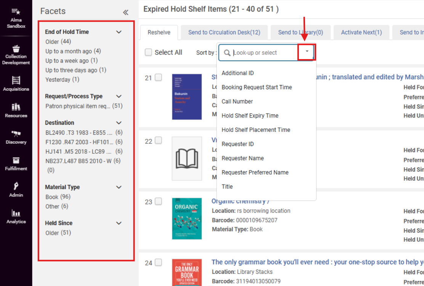The height and width of the screenshot is (286, 424).
Task: Tick the checkbox for item 23
Action: coord(158,201)
